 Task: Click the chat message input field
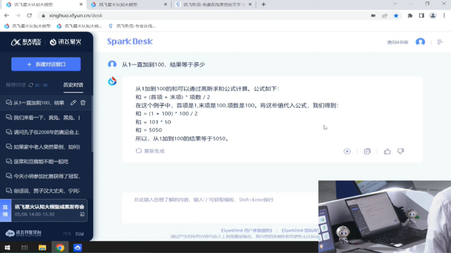(x=220, y=208)
